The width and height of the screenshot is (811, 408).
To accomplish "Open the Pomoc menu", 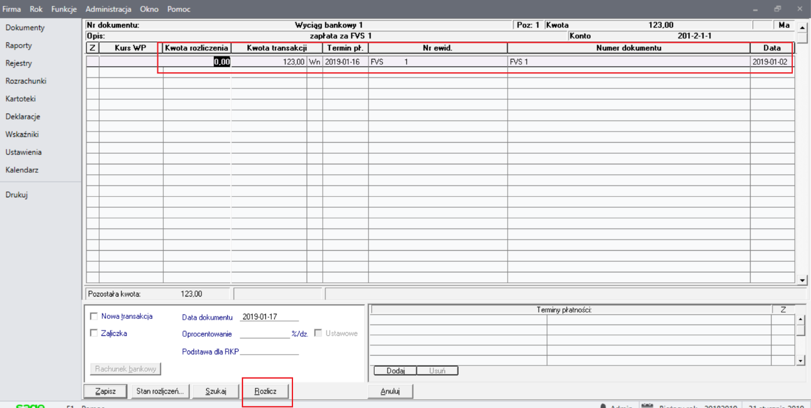I will coord(179,9).
